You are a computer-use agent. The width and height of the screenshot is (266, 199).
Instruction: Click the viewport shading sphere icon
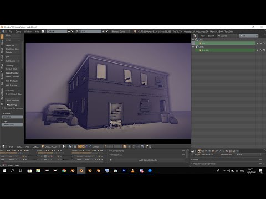coord(64,146)
